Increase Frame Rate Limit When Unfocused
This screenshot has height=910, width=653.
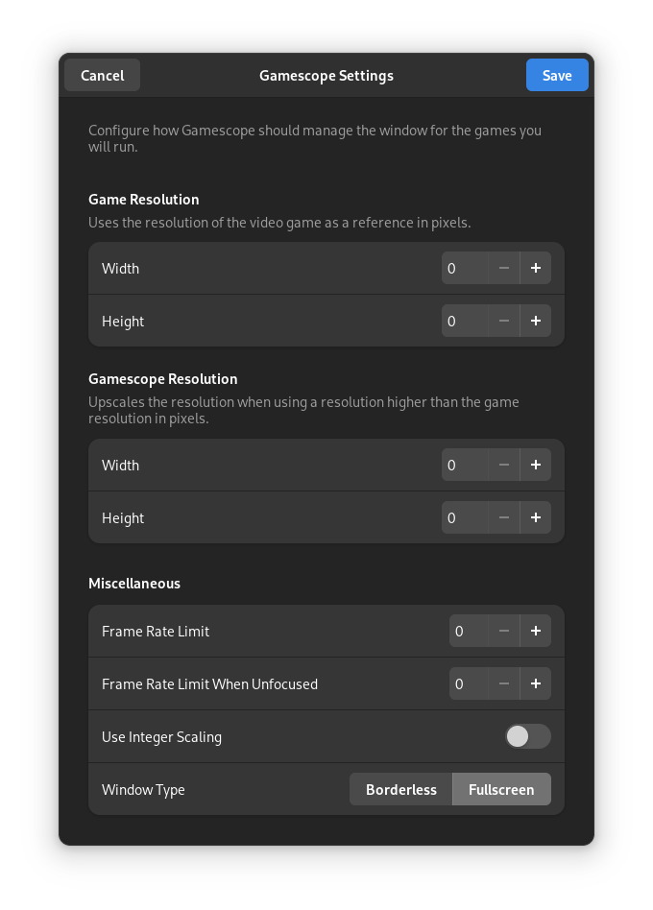[x=535, y=684]
